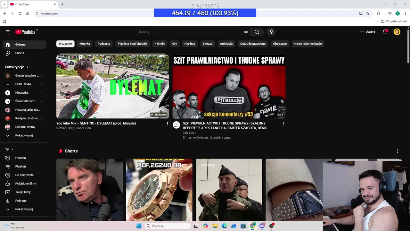This screenshot has height=231, width=410.
Task: Select Ostatnio przesłane chip
Action: (253, 44)
